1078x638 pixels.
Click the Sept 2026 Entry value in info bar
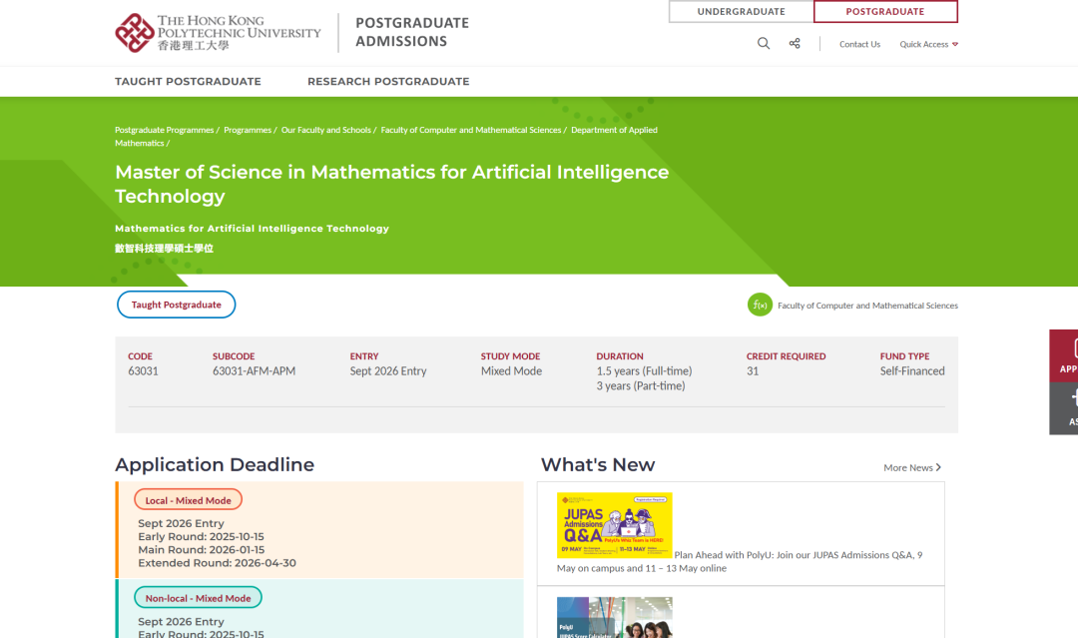point(387,371)
